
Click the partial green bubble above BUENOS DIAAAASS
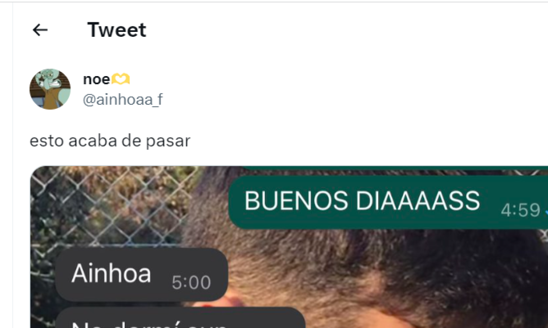393,168
